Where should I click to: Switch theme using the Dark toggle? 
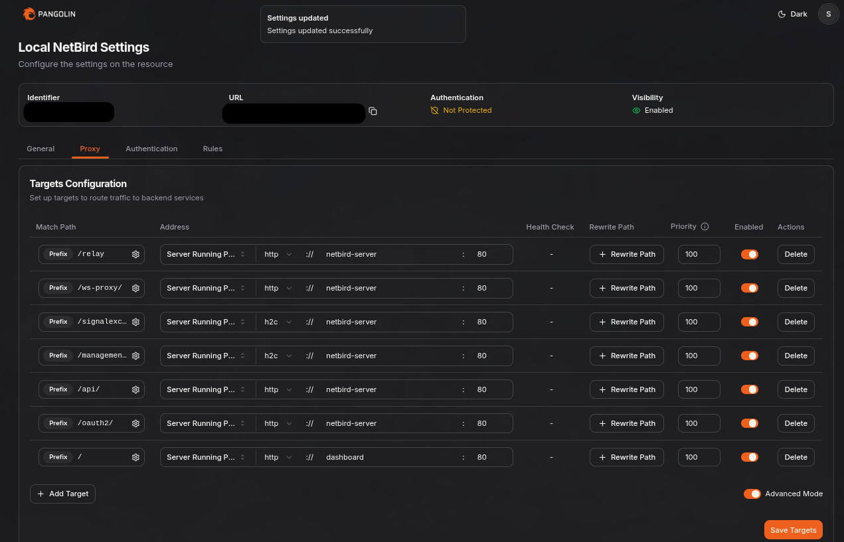(792, 14)
